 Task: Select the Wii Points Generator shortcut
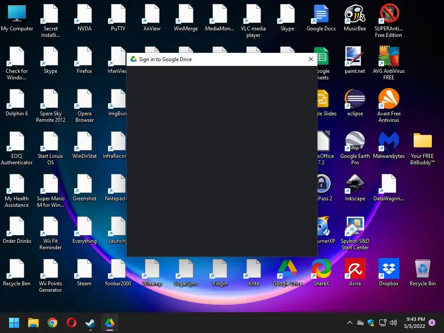(51, 276)
